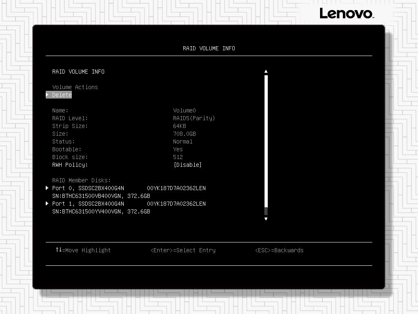This screenshot has width=418, height=314.
Task: Toggle the RWH Policy Disable setting
Action: coord(187,165)
